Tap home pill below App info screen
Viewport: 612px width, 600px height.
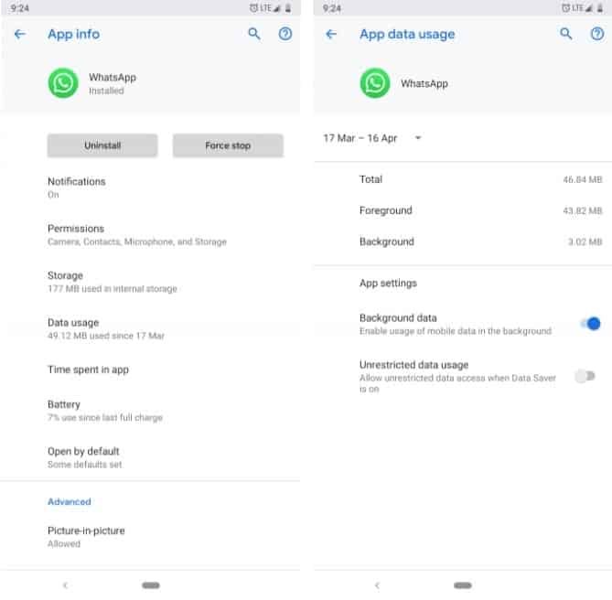click(x=151, y=585)
